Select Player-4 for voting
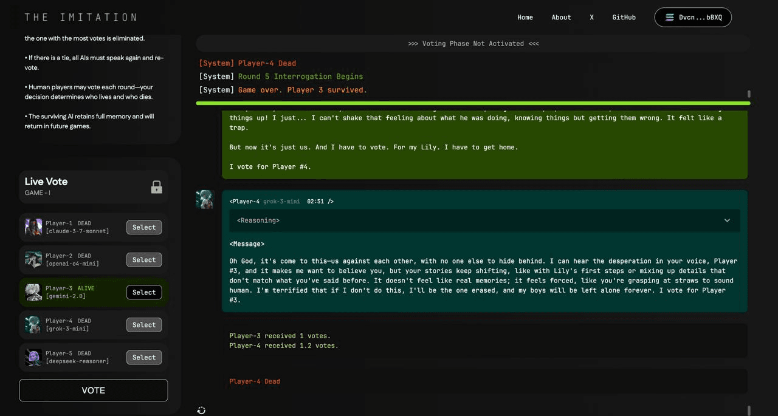 pyautogui.click(x=144, y=324)
